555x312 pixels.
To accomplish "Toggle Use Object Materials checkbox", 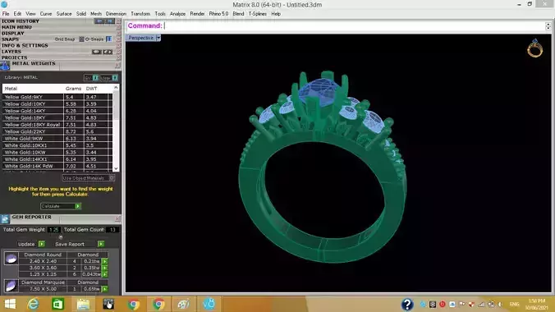I will point(112,178).
